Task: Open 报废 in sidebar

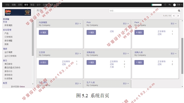Action: (x=7, y=44)
